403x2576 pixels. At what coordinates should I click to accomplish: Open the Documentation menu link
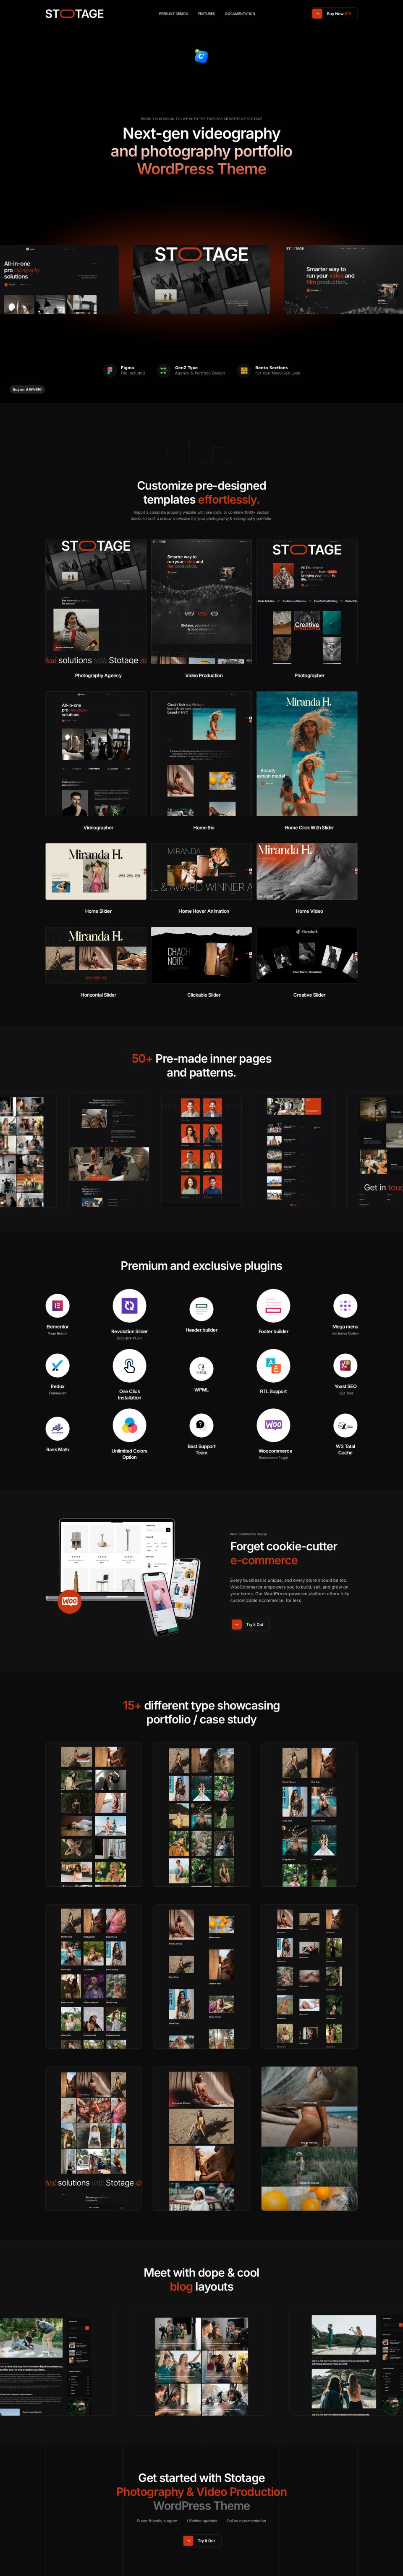(240, 14)
